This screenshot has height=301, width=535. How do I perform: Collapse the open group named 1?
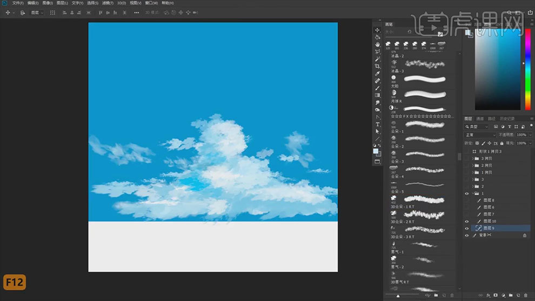[x=473, y=193]
